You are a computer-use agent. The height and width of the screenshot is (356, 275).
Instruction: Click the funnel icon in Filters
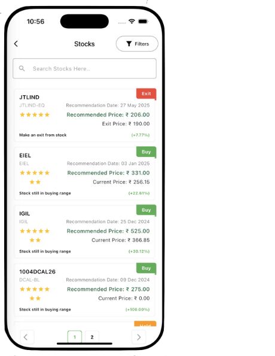(x=129, y=44)
